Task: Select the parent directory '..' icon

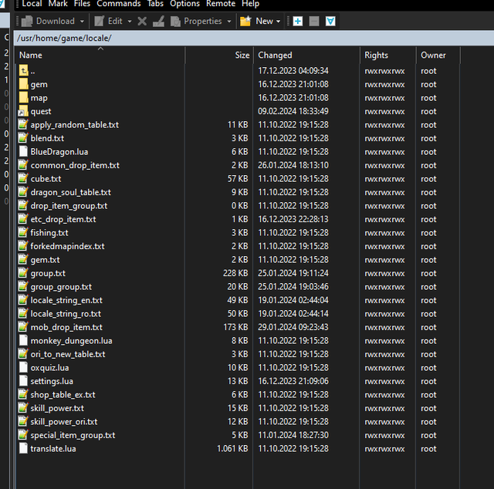Action: pyautogui.click(x=23, y=70)
